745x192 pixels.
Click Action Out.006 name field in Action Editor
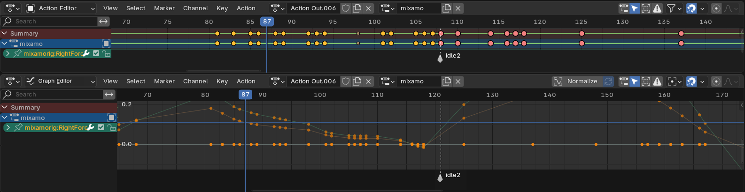313,8
